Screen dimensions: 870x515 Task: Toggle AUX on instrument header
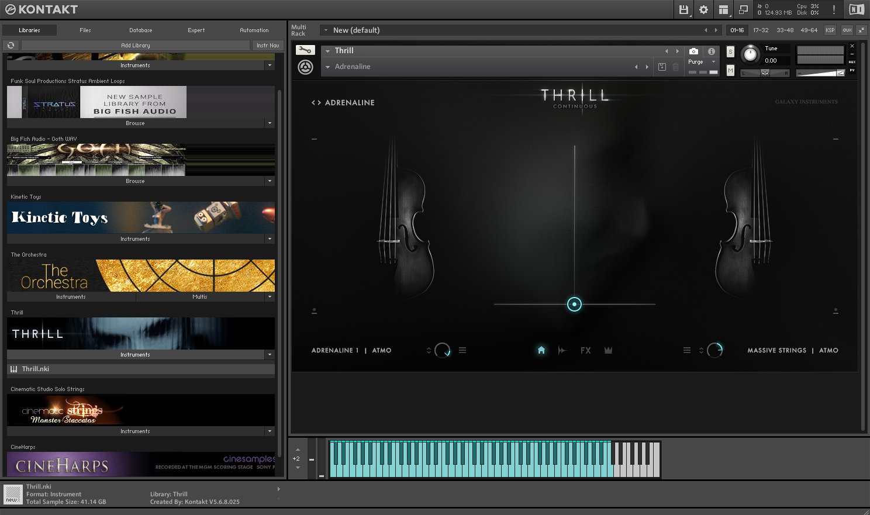point(852,61)
